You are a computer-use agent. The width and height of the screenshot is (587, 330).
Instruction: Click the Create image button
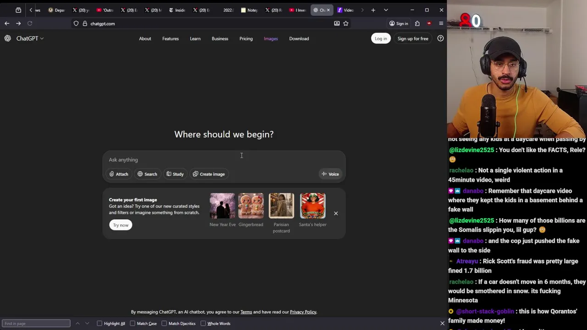click(209, 174)
